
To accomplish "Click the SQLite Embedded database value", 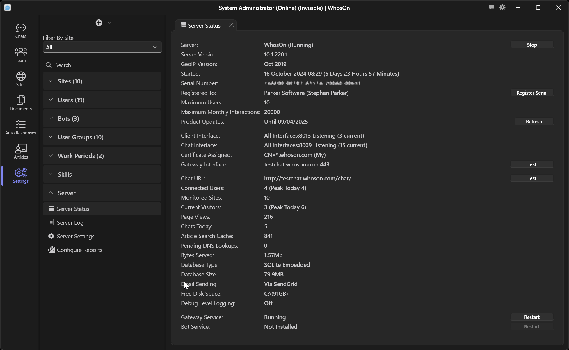I will [287, 265].
